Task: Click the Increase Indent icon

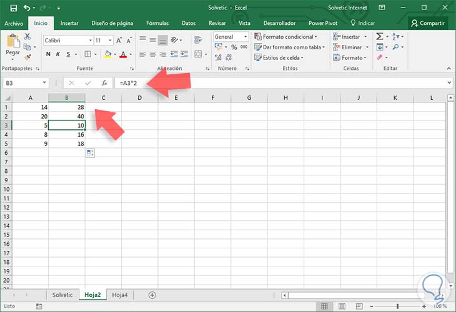Action: (x=184, y=54)
